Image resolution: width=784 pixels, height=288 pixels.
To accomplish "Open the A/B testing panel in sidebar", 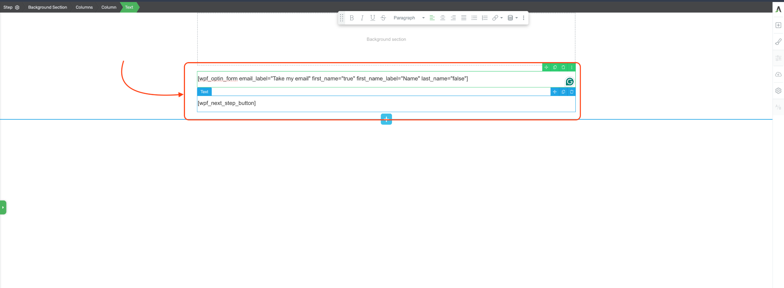I will coord(778,107).
